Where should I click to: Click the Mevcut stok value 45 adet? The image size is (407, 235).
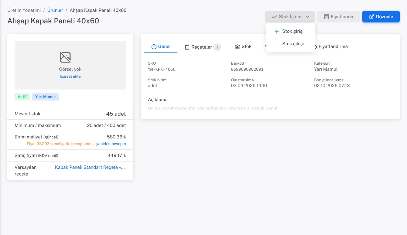[x=116, y=114]
